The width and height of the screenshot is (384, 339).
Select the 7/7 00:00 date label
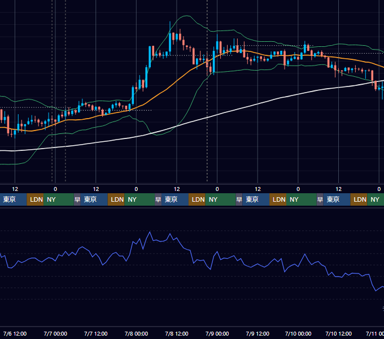[x=55, y=333]
